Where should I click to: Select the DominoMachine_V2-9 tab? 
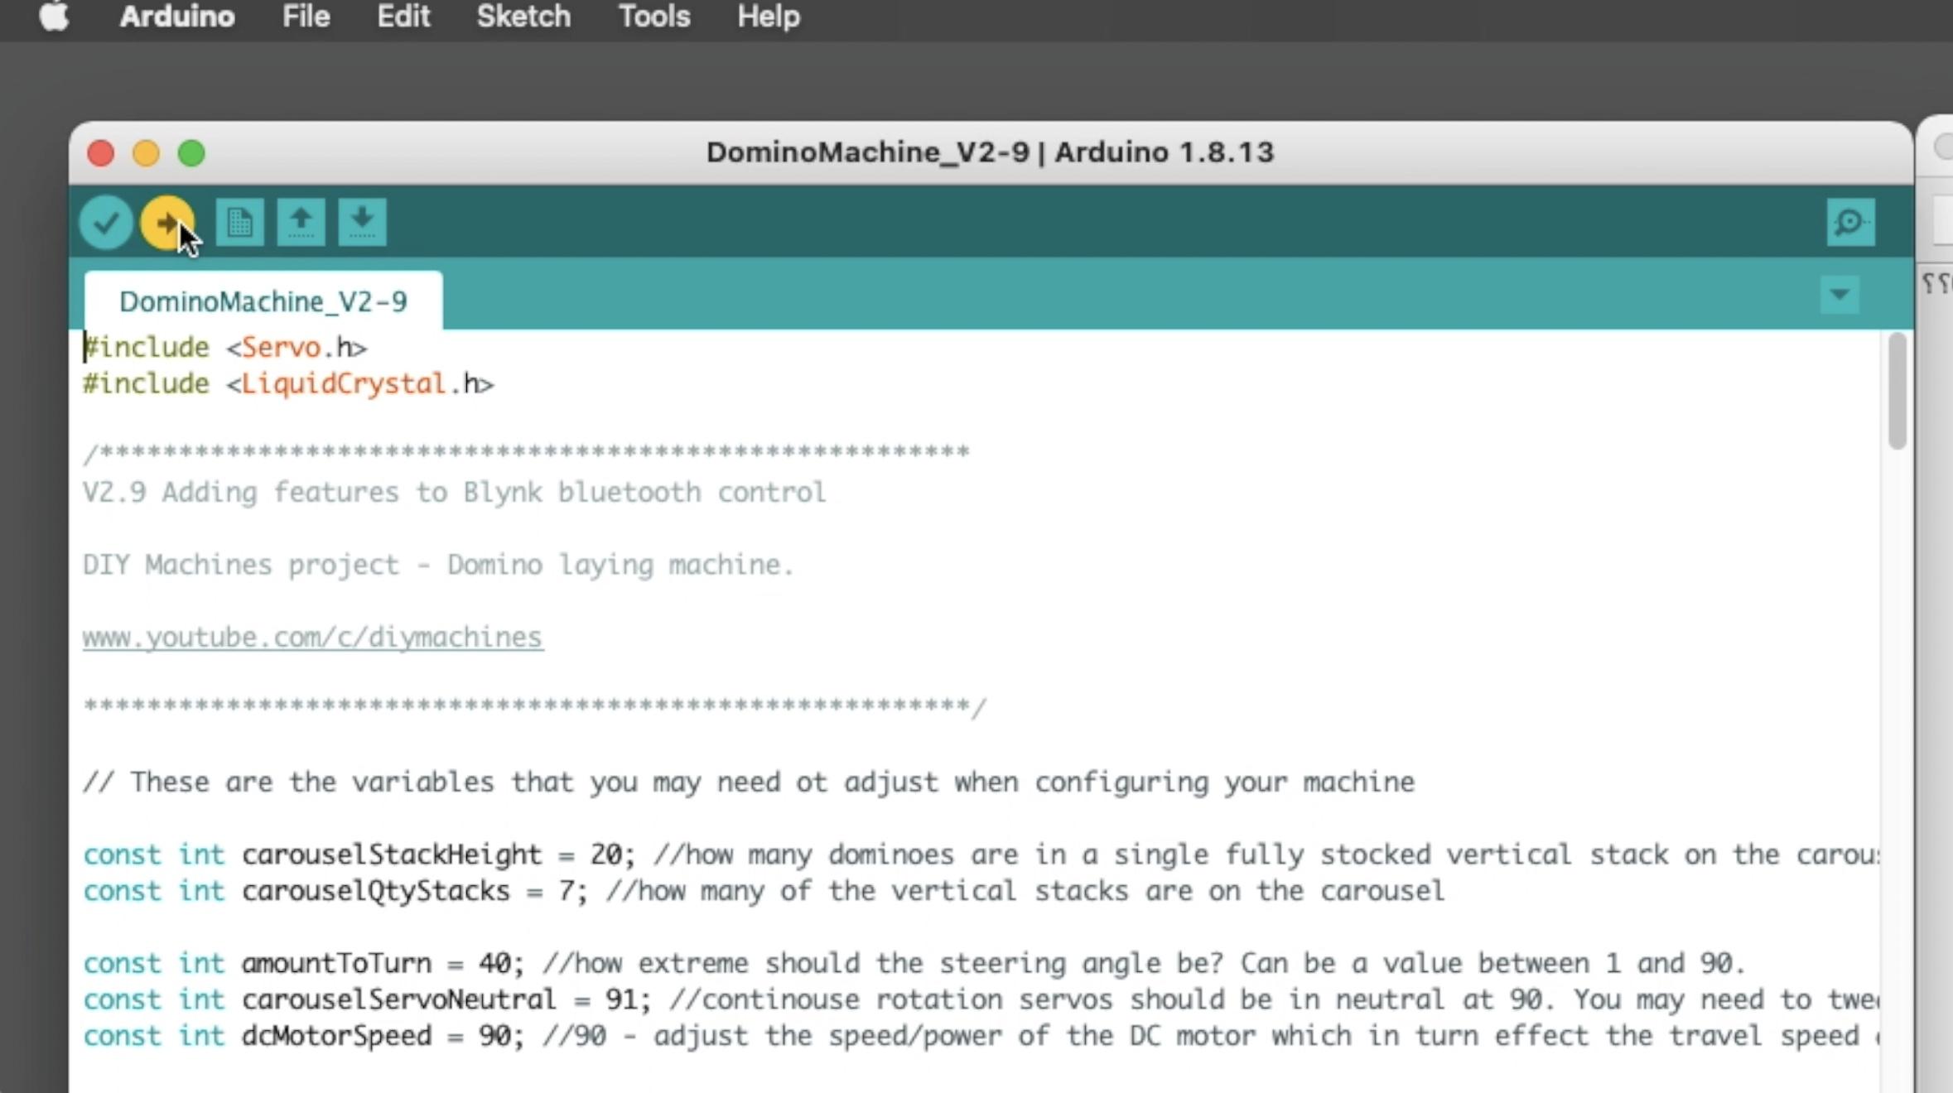click(x=263, y=301)
